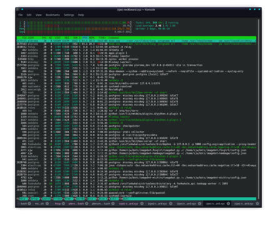Click F9 Kill in htop
The height and width of the screenshot is (225, 277).
pyautogui.click(x=114, y=199)
